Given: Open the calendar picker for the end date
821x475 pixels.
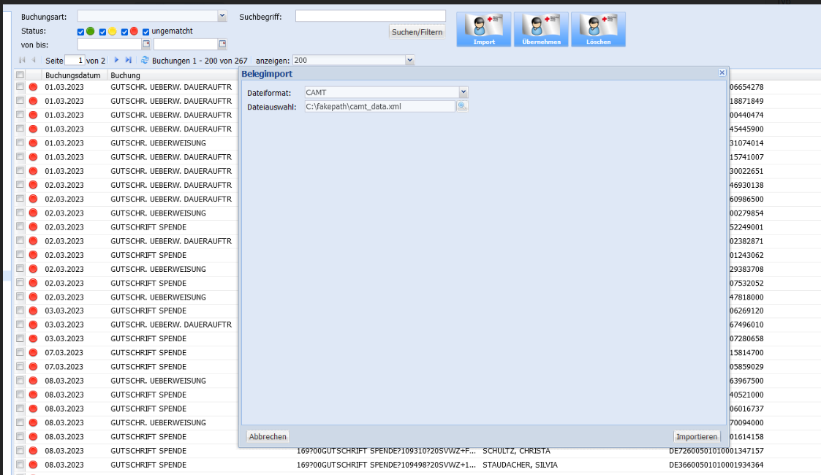Looking at the screenshot, I should tap(222, 45).
